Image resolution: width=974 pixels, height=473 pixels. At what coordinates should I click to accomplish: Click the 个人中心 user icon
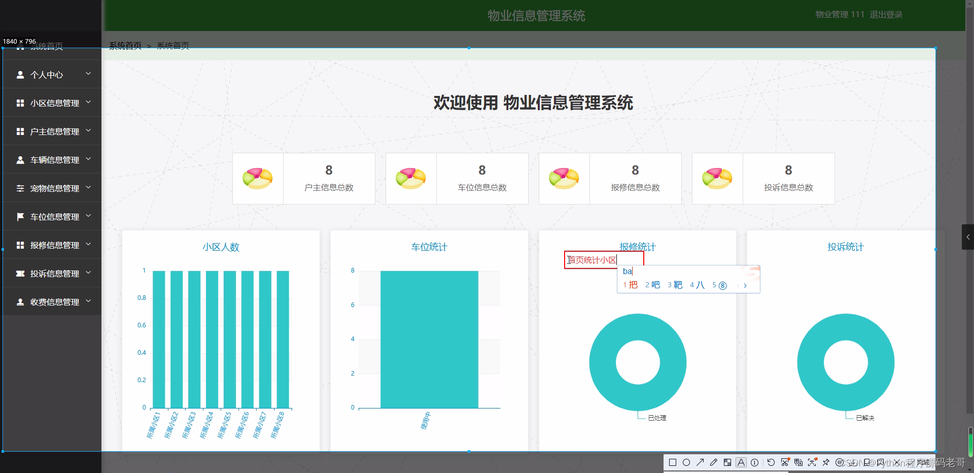tap(20, 75)
